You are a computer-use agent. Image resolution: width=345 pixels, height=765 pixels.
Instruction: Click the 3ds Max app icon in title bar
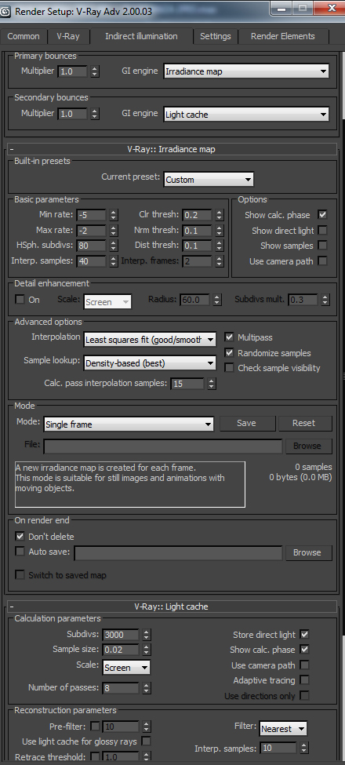coord(7,12)
